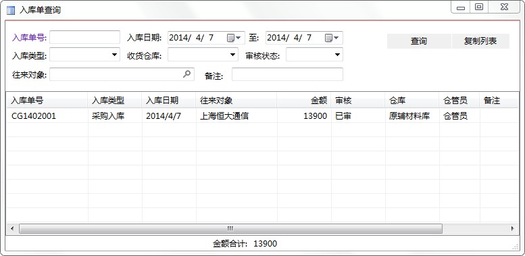This screenshot has height=256, width=525.
Task: Click the magnifier icon in 往来对象 field
Action: [x=187, y=74]
